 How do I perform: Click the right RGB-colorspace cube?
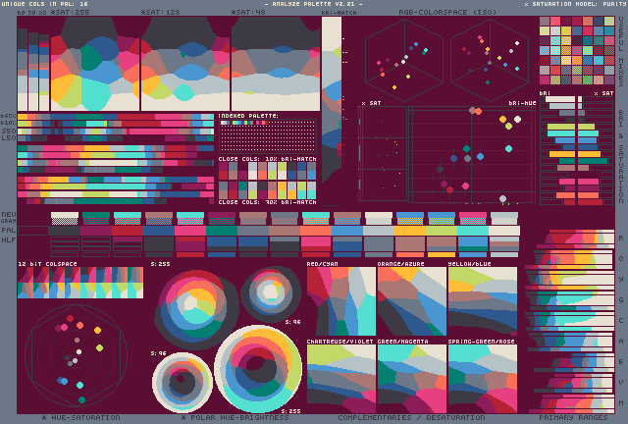point(490,60)
